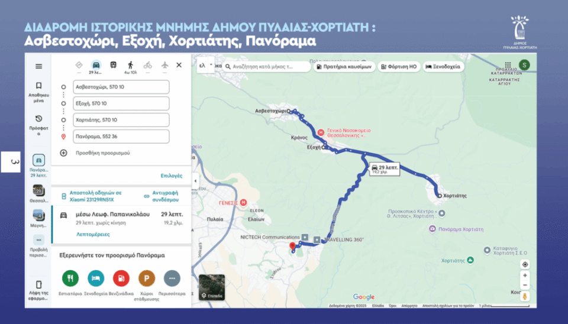Screen dimensions: 568x324
Task: Click the 29 λεπτ. route label on map
Action: [x=385, y=169]
